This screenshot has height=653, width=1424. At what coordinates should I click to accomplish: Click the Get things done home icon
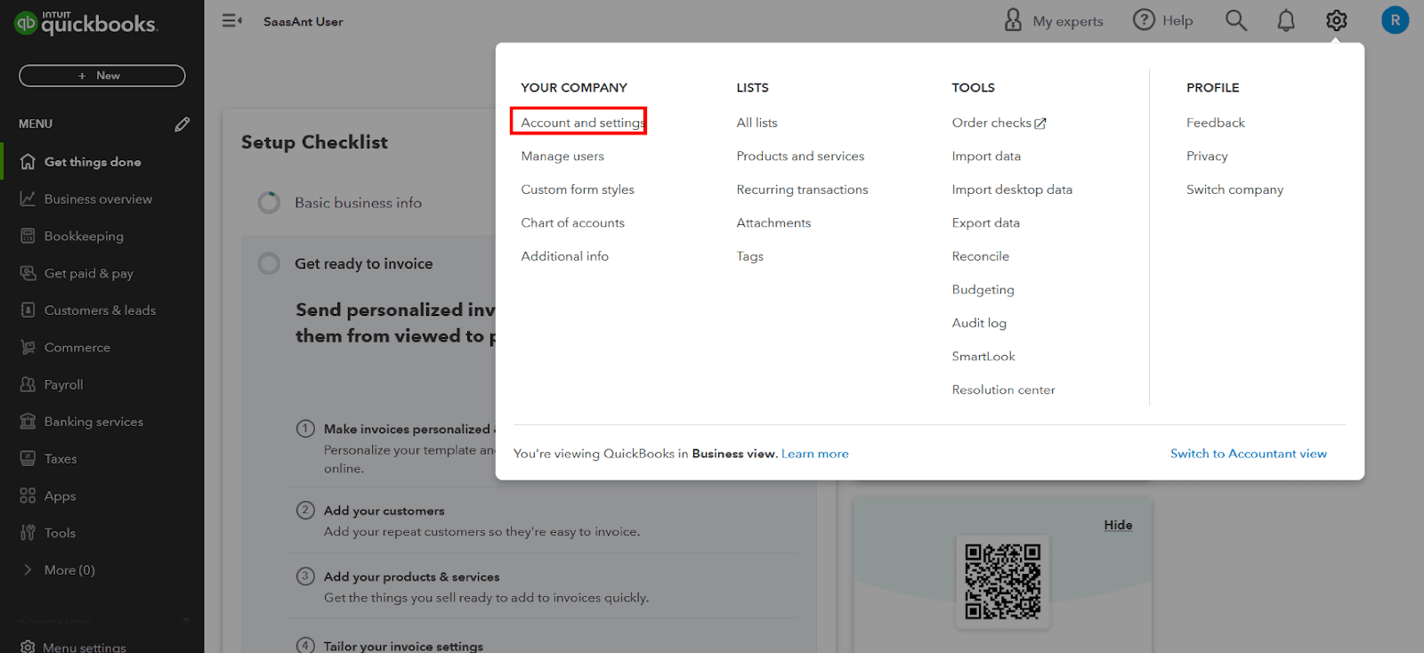[28, 162]
